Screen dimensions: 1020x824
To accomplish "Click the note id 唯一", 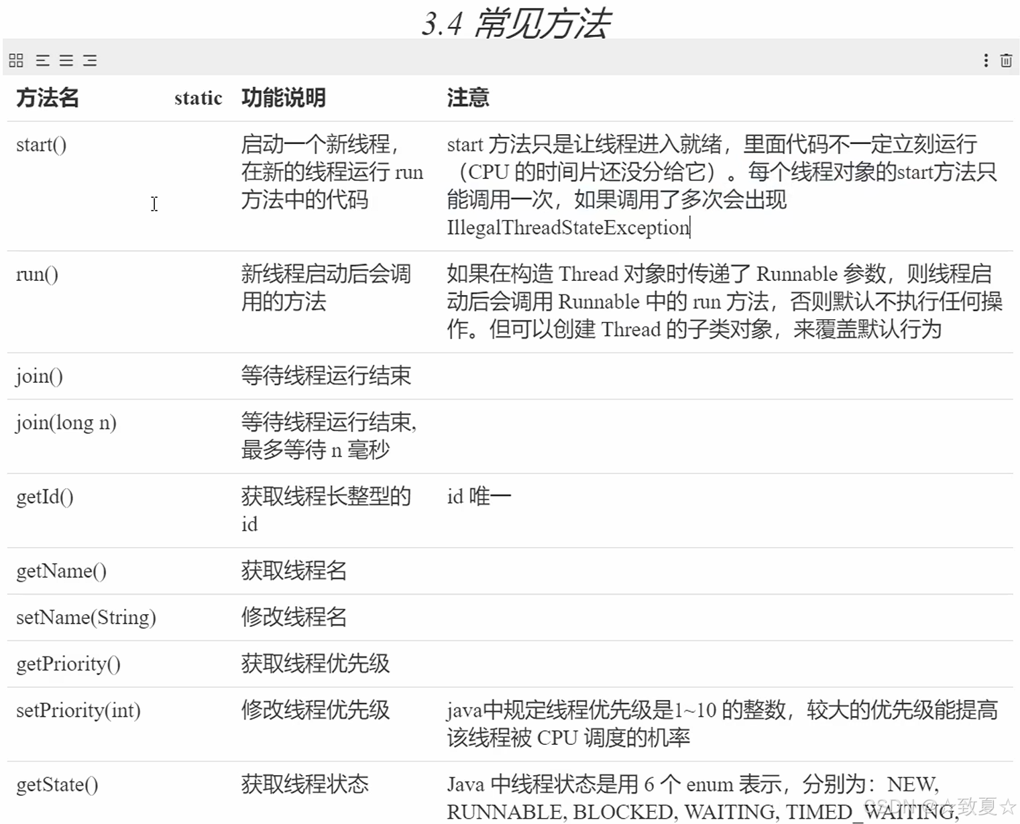I will [x=479, y=497].
